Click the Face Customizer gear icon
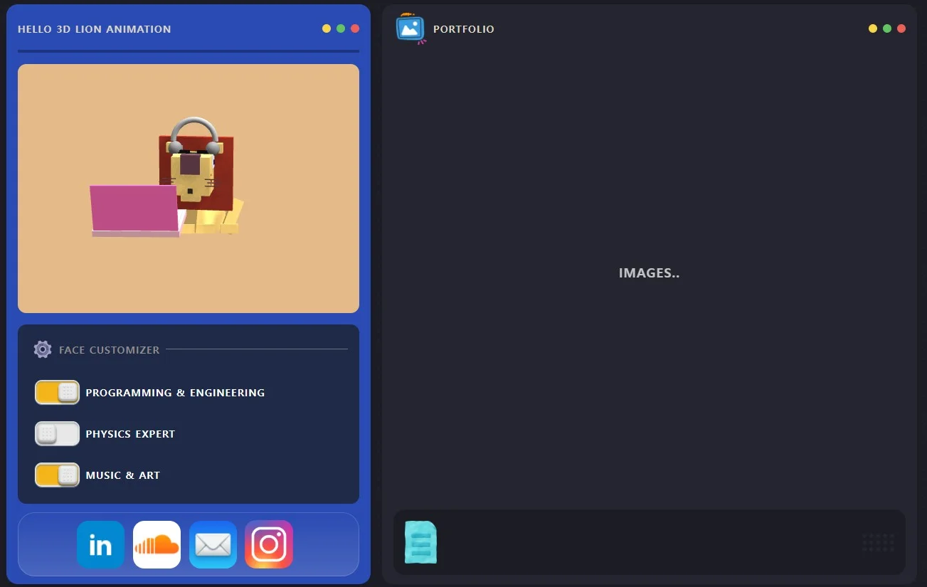Viewport: 927px width, 587px height. click(x=43, y=349)
